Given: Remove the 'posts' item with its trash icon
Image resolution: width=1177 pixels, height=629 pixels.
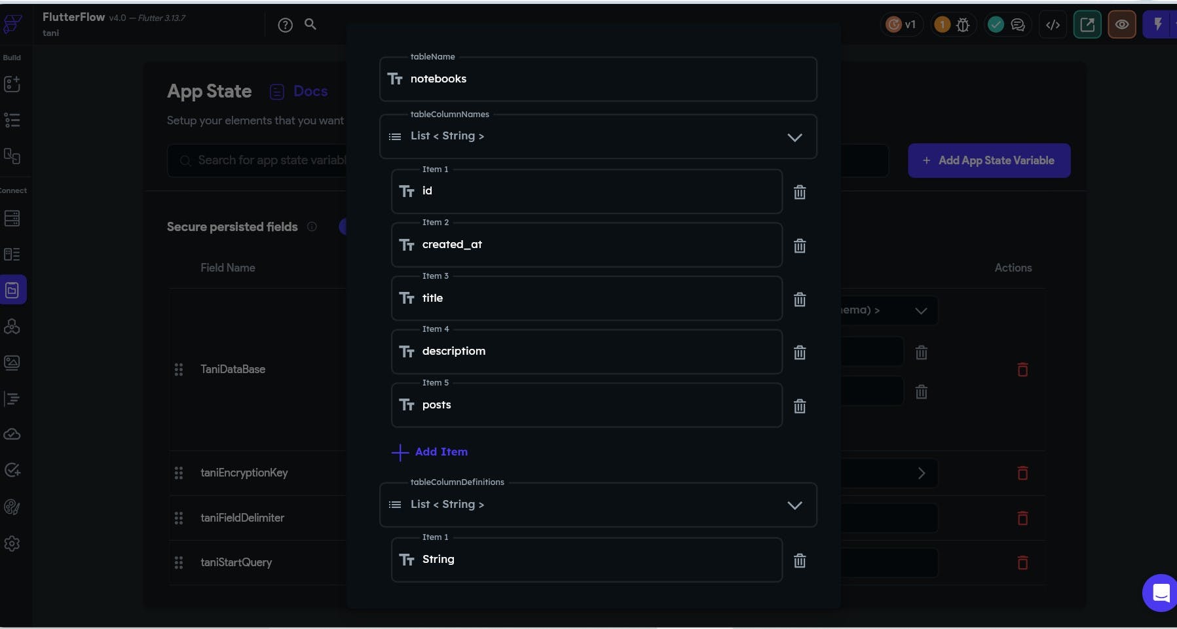Looking at the screenshot, I should click(799, 406).
